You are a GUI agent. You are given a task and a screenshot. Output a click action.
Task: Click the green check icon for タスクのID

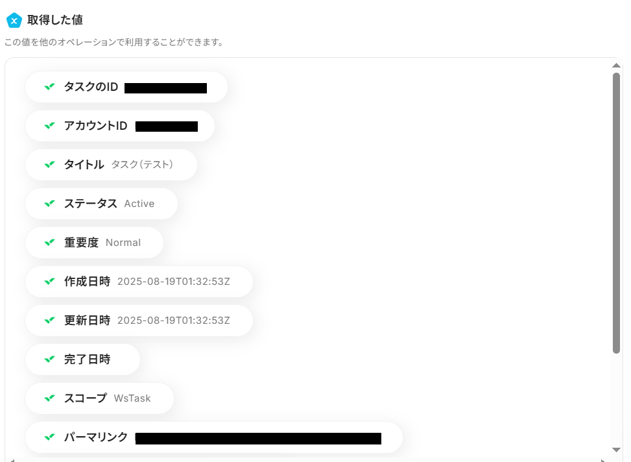tap(49, 87)
